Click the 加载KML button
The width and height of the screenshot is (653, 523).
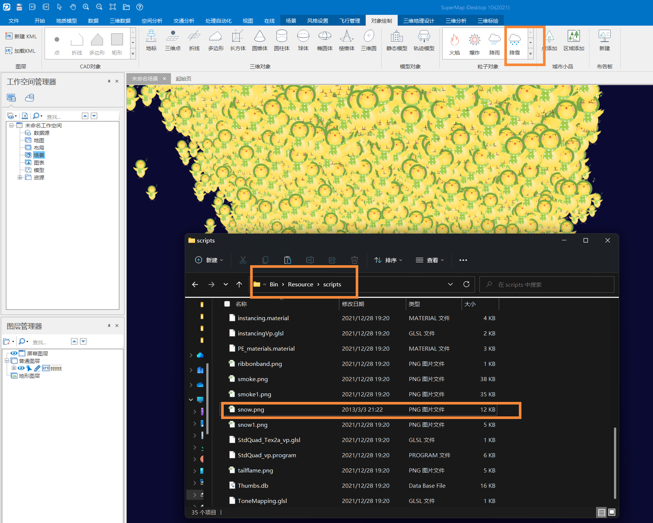20,51
